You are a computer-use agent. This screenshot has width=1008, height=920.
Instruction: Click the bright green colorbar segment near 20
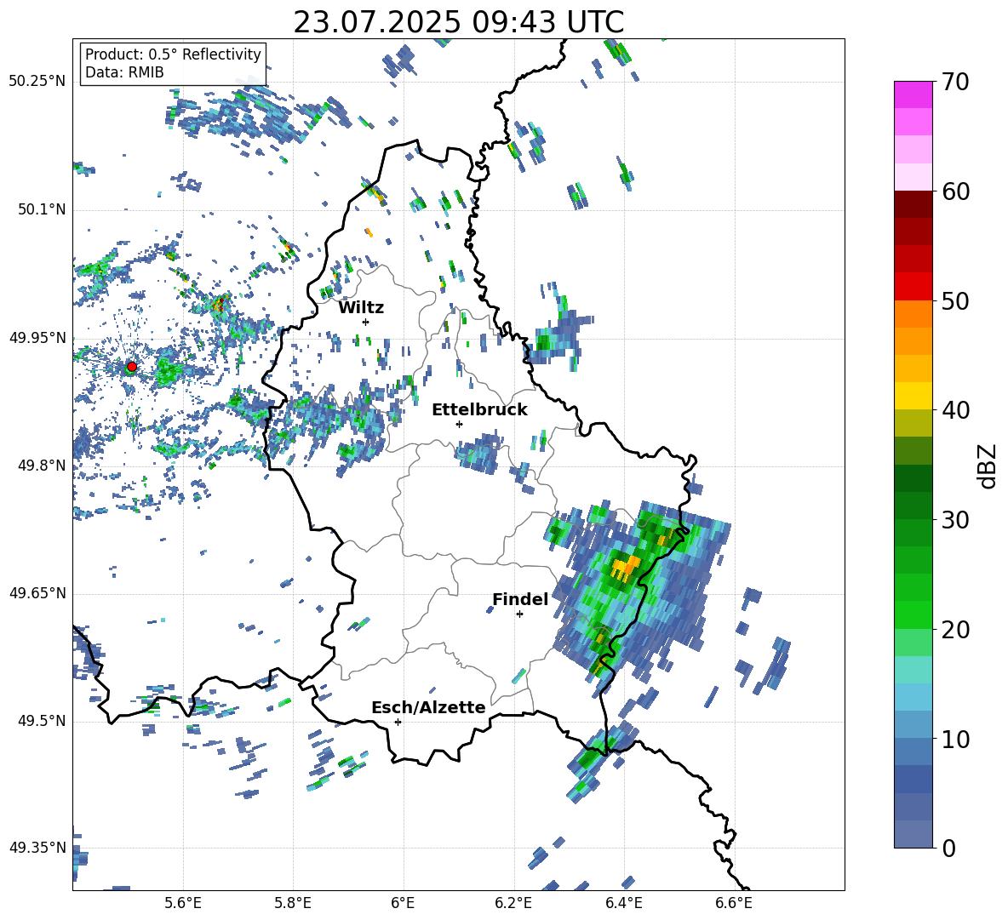913,614
